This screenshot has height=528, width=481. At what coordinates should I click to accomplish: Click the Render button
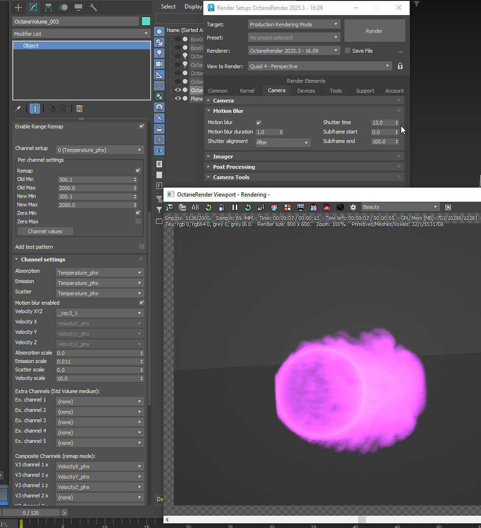(x=374, y=31)
